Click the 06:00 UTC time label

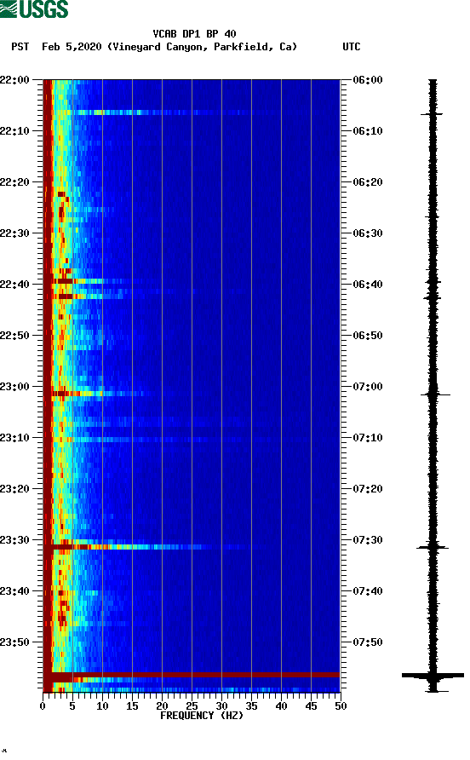[x=368, y=80]
